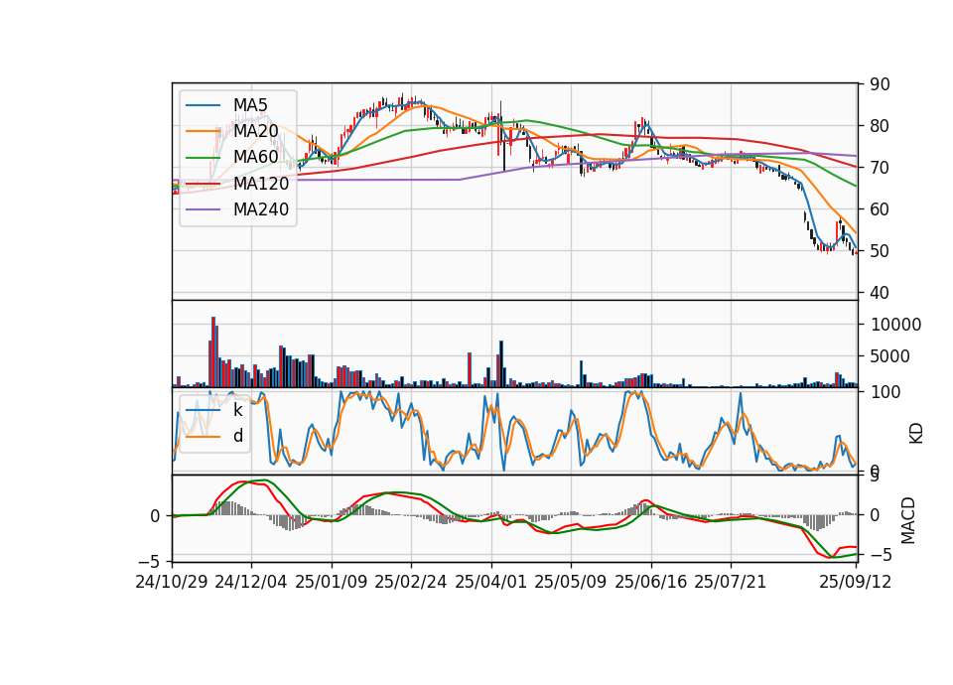
Task: Click the 25/01/09 date axis label
Action: (332, 583)
